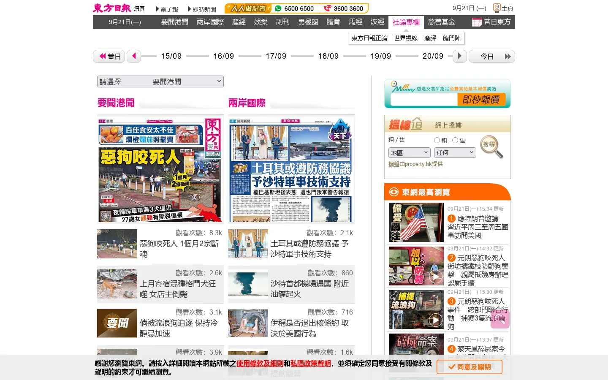Open 土耳其或遵防務協議 front page image
The image size is (608, 380).
tap(291, 170)
